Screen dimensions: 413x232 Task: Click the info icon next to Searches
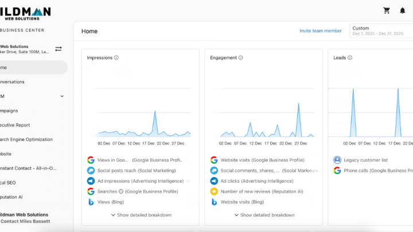pyautogui.click(x=121, y=191)
